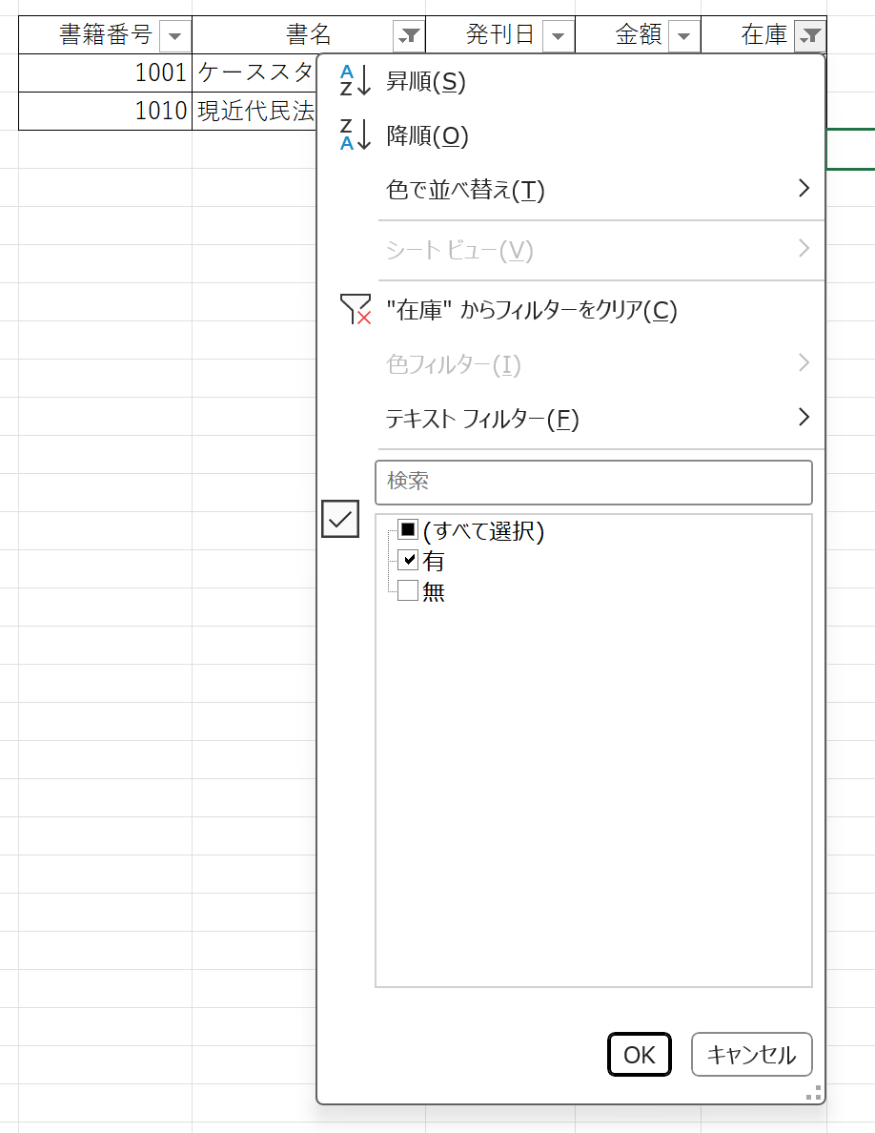Select 昇順(S) sort option
875x1133 pixels.
[x=426, y=81]
